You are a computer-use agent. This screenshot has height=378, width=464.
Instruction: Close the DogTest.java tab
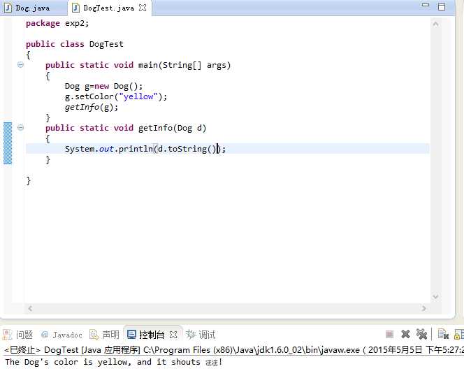click(x=143, y=8)
